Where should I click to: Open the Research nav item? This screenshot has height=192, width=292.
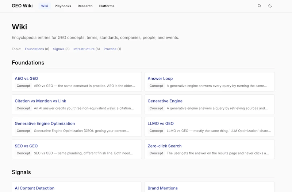pyautogui.click(x=85, y=6)
